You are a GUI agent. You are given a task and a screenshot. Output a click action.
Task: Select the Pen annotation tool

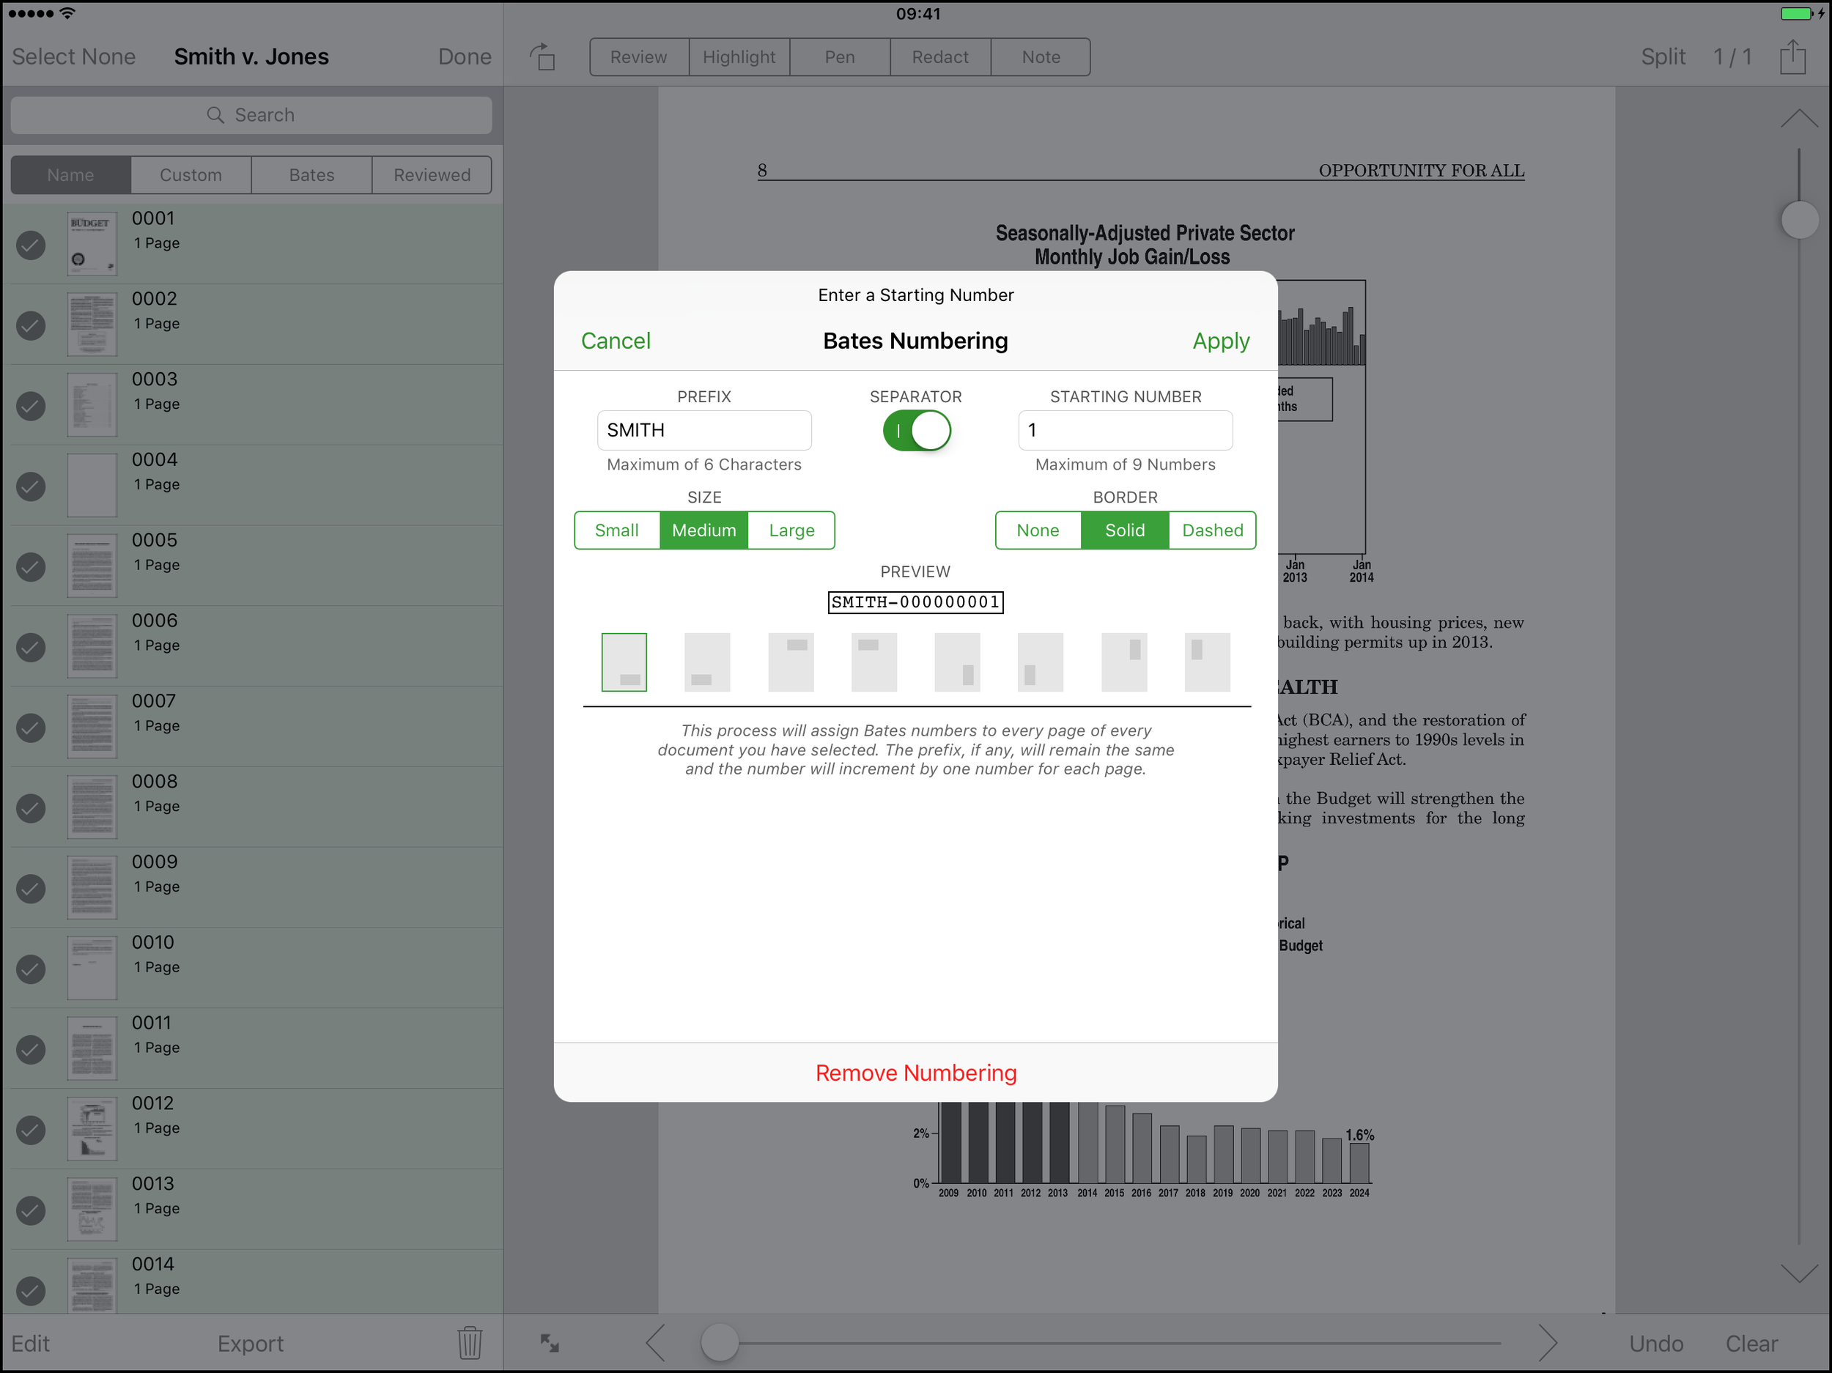[839, 56]
